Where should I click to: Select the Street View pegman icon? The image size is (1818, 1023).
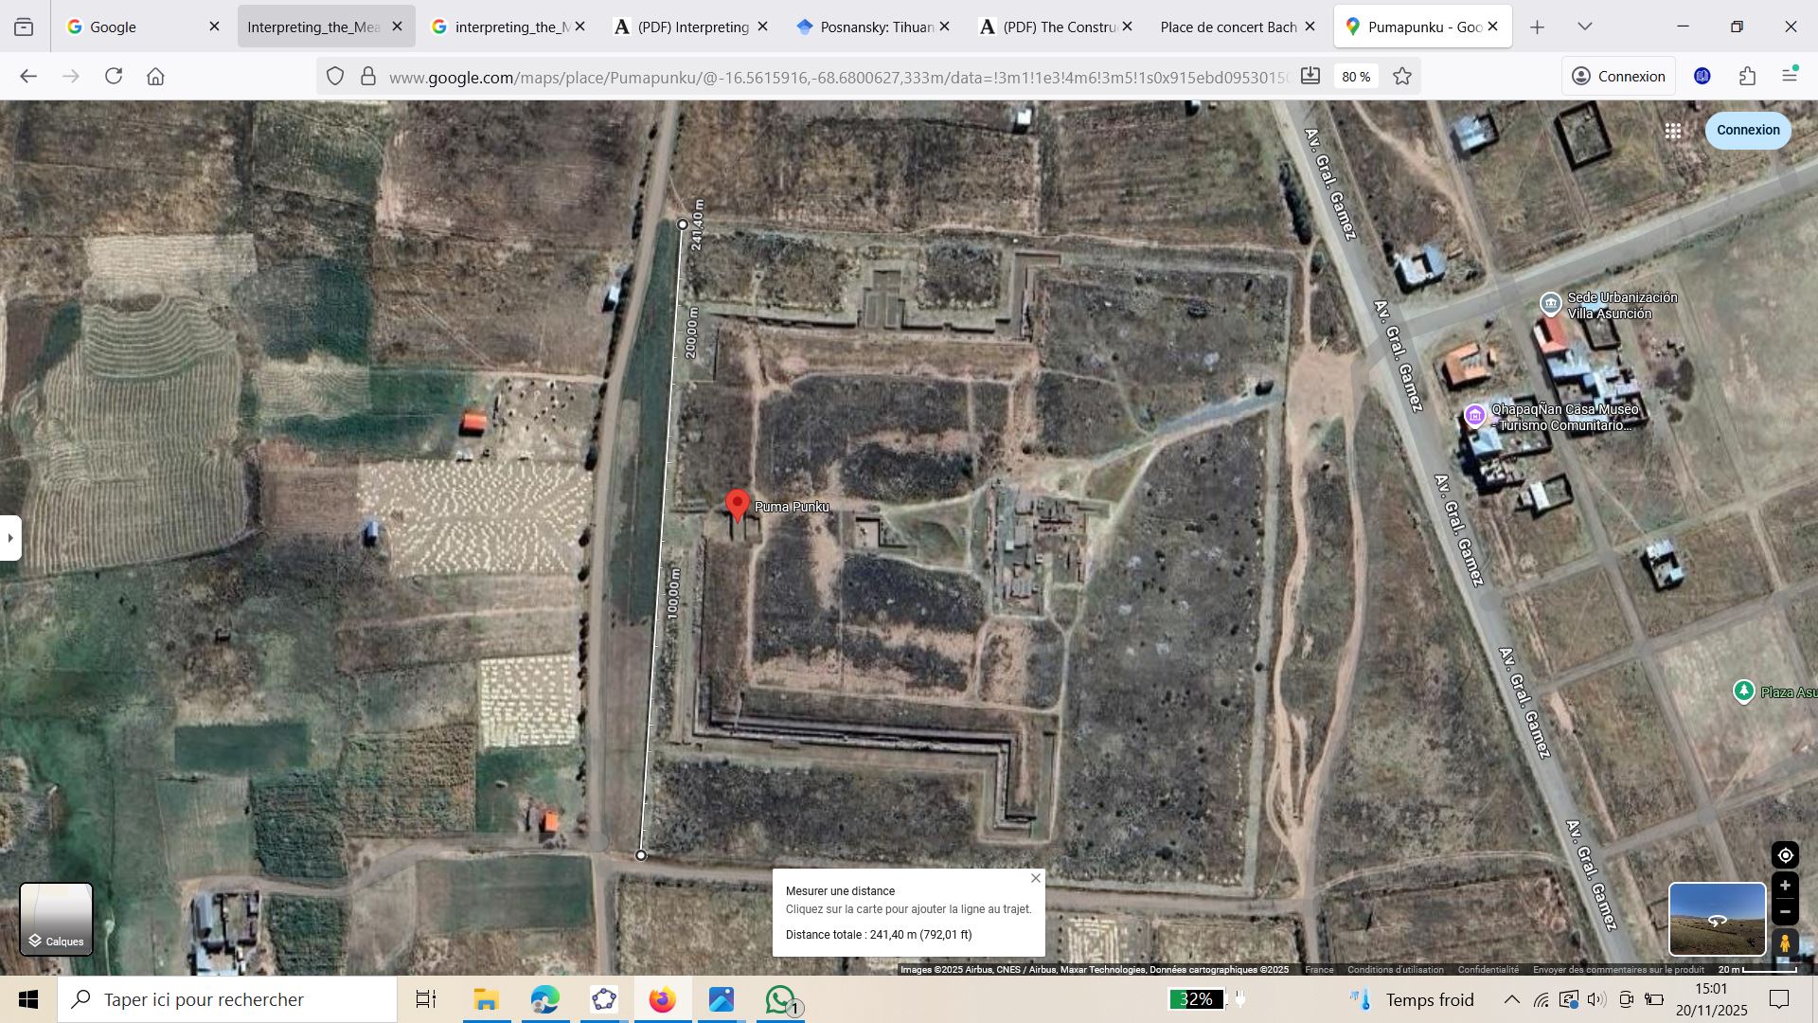pos(1785,943)
